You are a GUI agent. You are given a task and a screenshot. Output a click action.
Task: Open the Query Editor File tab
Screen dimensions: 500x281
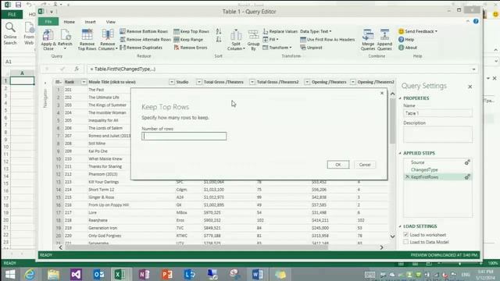48,22
